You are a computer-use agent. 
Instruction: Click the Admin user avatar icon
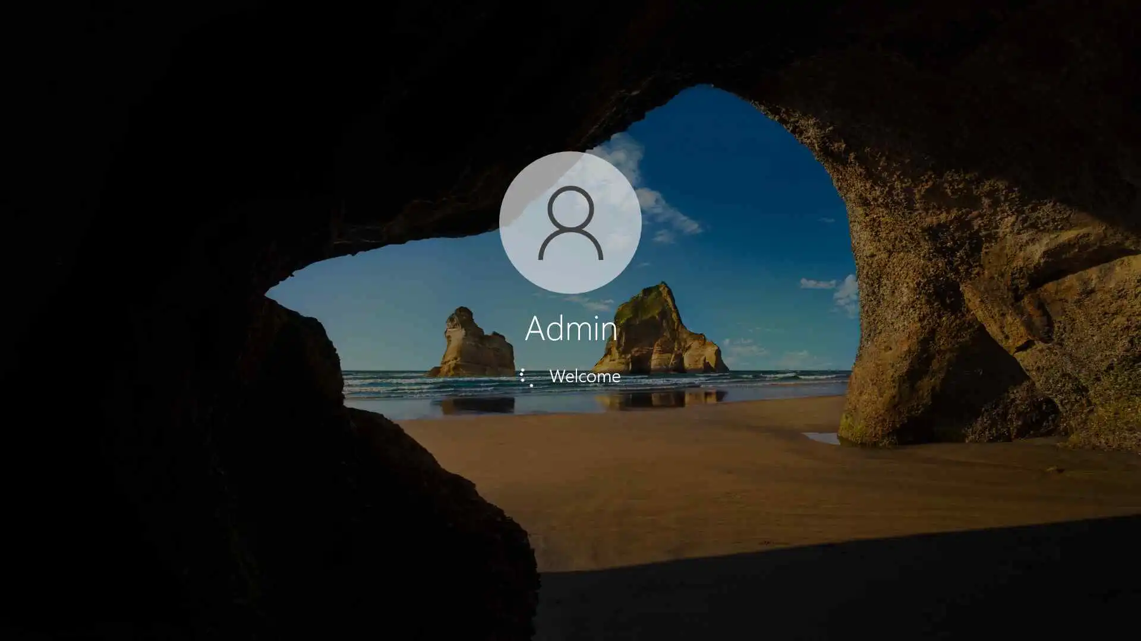click(570, 222)
